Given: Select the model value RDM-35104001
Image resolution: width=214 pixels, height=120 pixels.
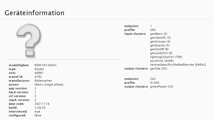Looking at the screenshot, I should tap(45, 65).
